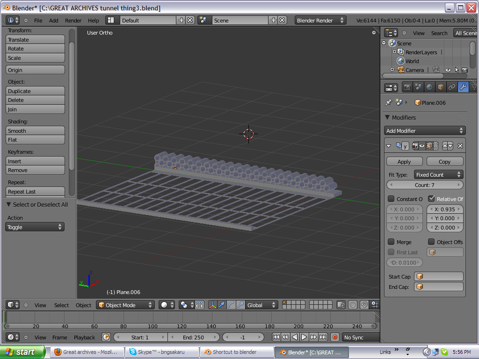Remove the Array modifier with X icon

(x=460, y=146)
